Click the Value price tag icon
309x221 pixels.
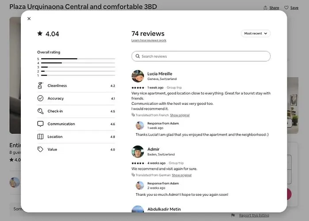[x=41, y=149]
